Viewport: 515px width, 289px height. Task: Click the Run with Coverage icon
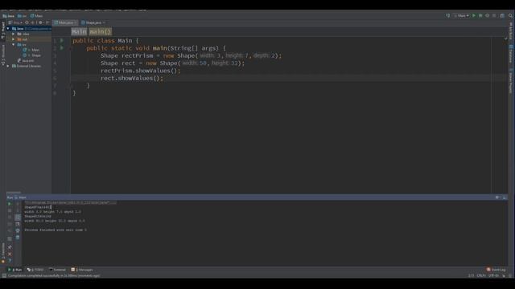point(488,15)
